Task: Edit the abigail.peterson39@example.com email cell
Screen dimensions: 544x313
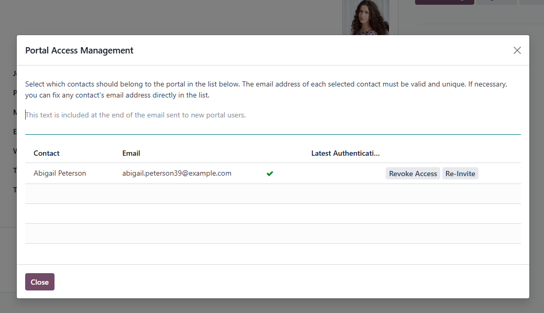Action: [x=177, y=173]
